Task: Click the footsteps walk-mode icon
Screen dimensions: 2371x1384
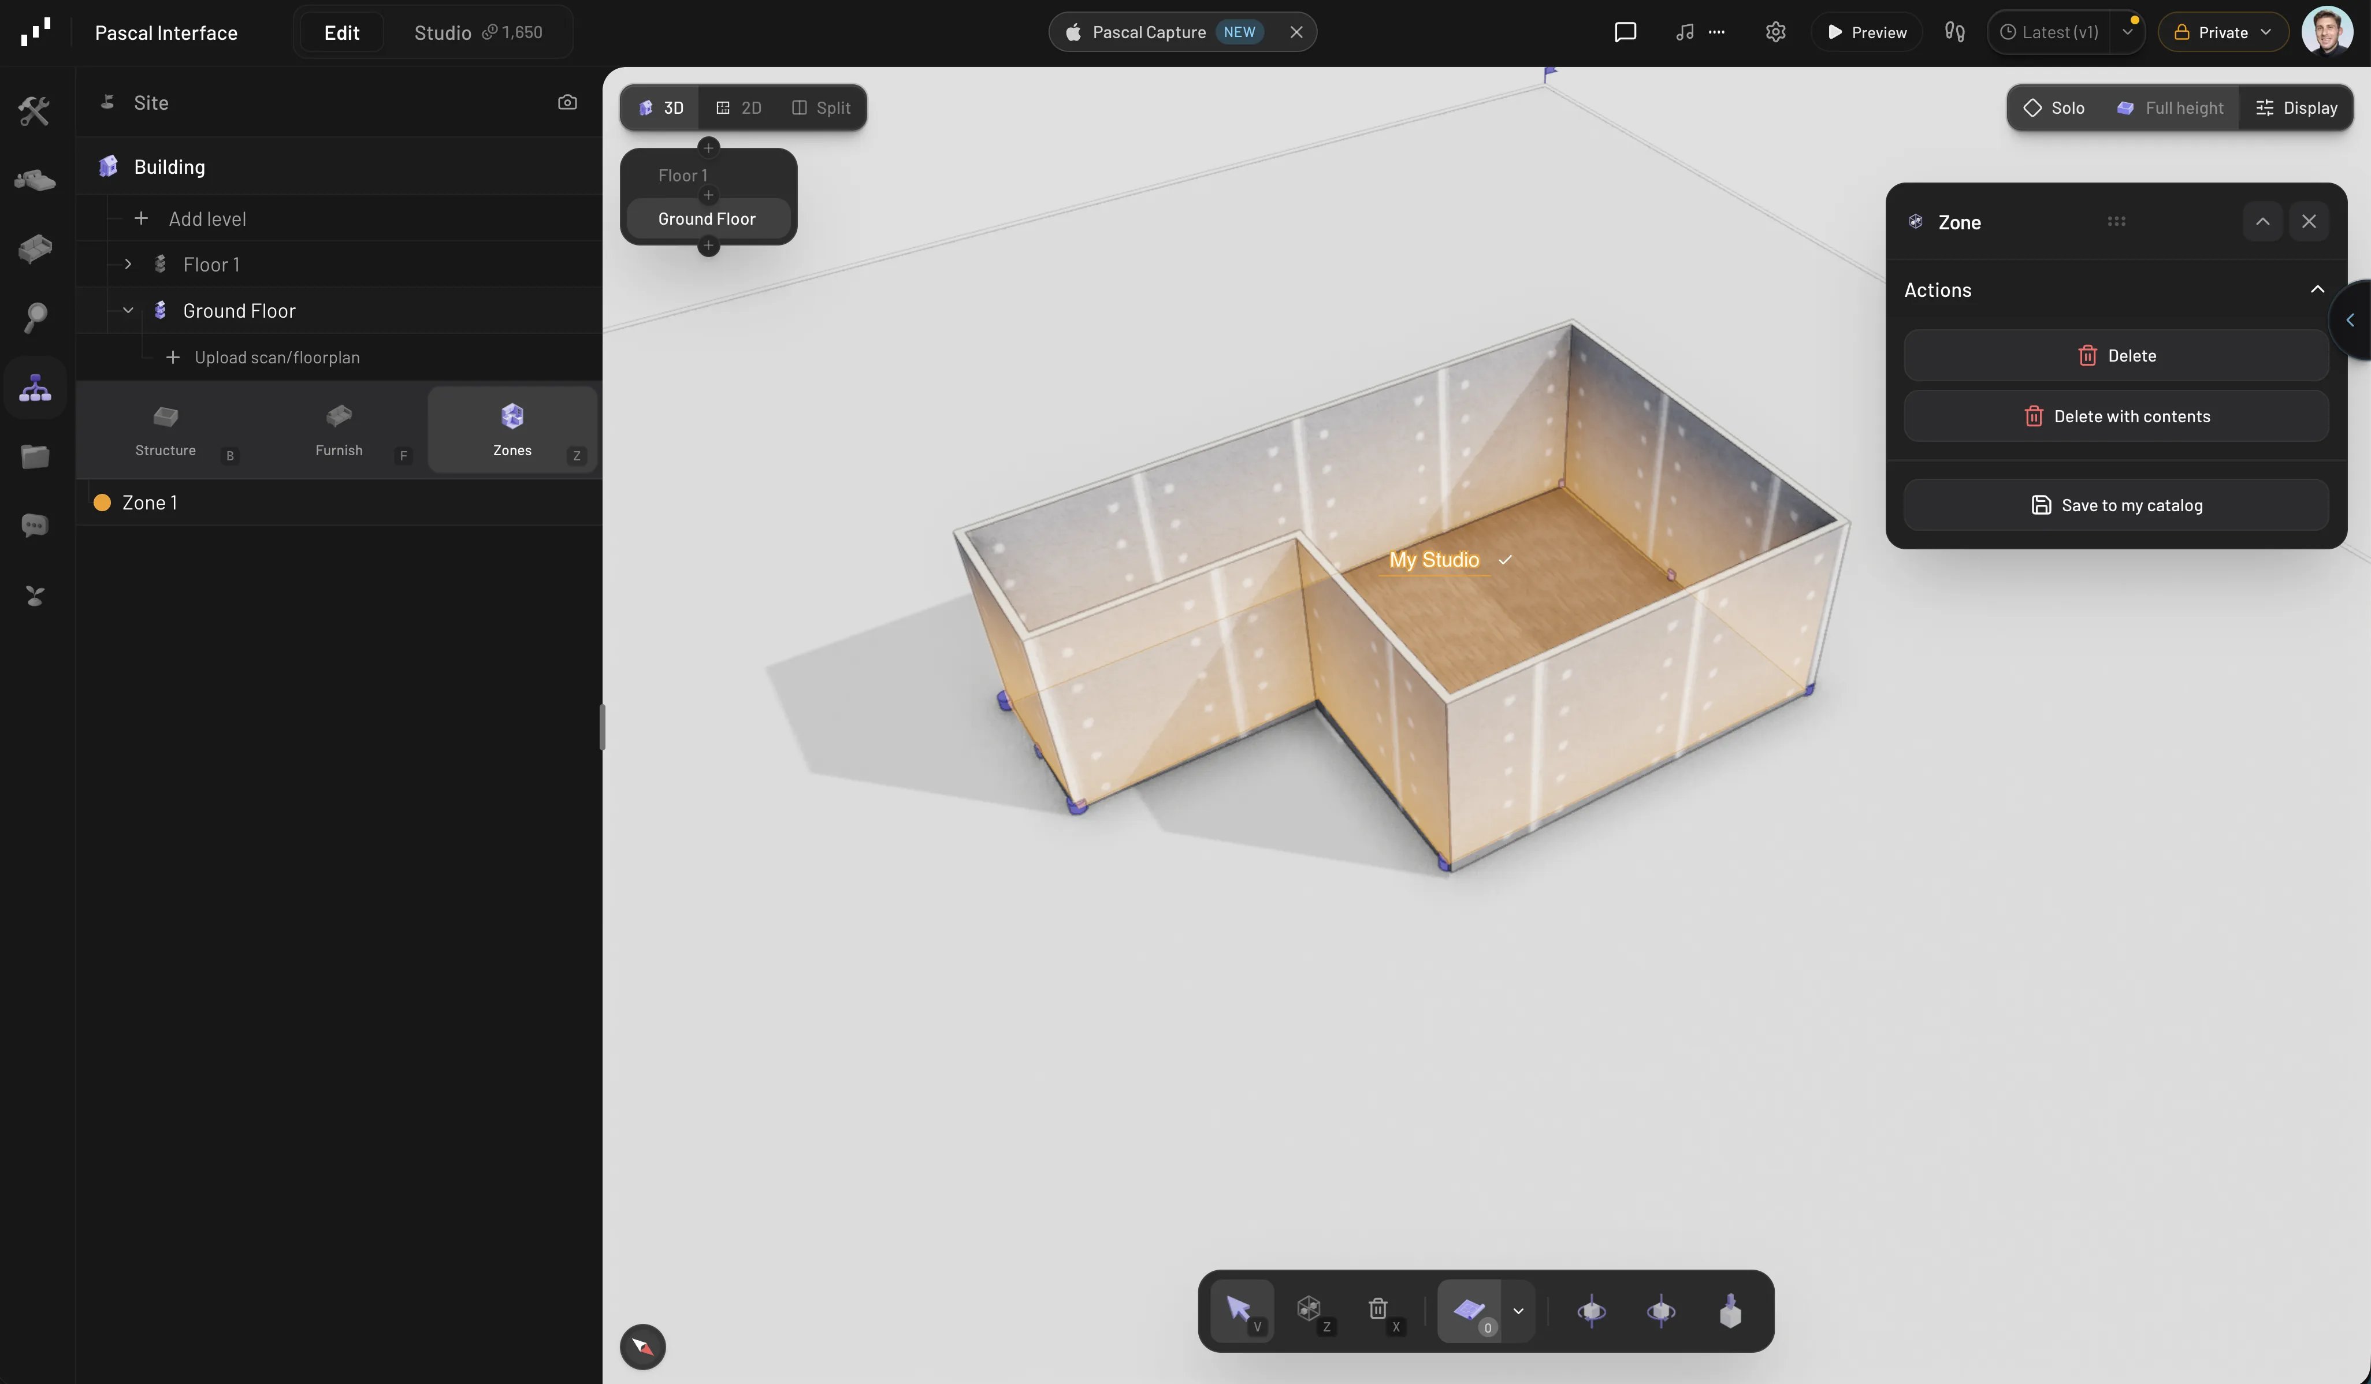Action: point(1954,32)
